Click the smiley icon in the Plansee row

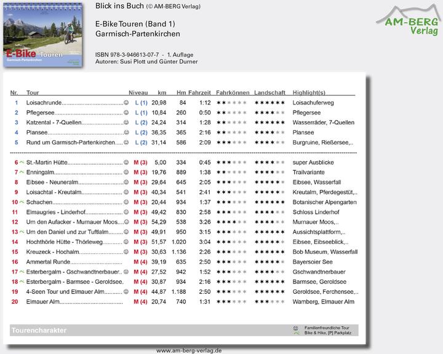click(x=126, y=132)
